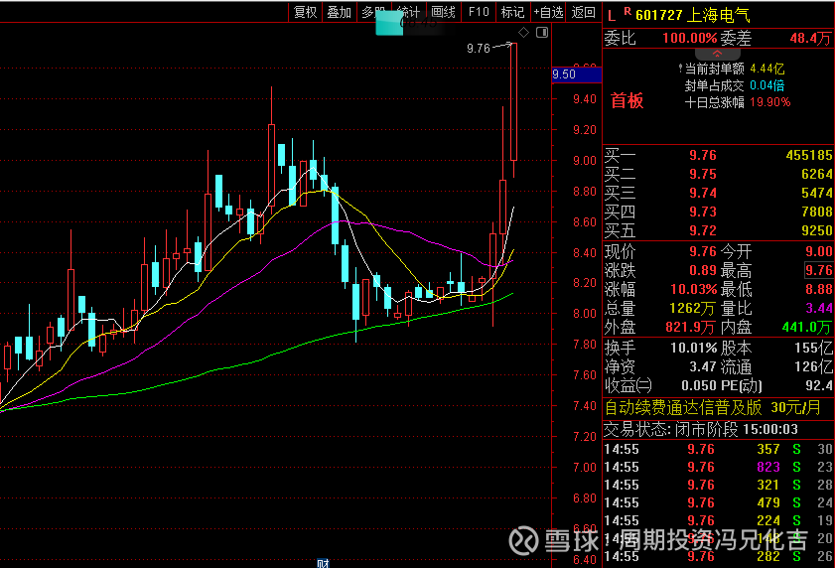
Task: Click the 0.04倍 封单占成交 value
Action: coord(766,85)
